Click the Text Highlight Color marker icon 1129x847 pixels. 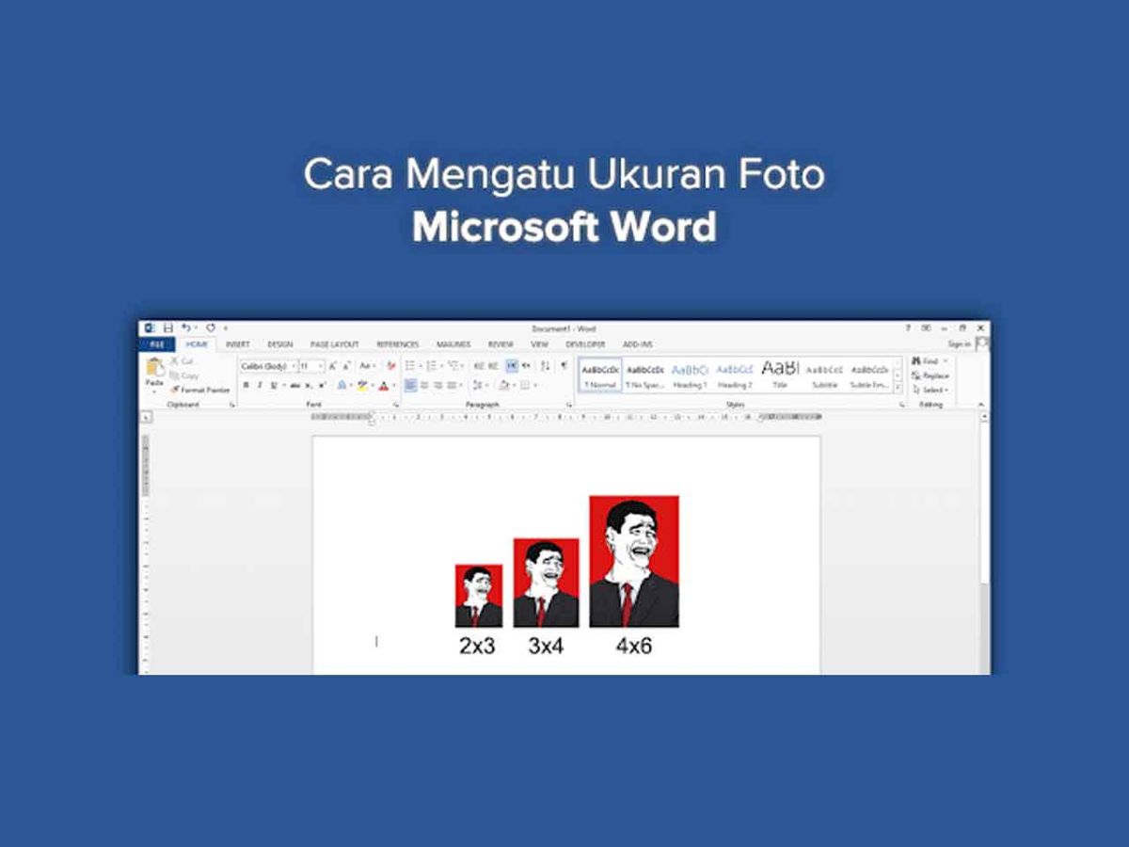(362, 385)
